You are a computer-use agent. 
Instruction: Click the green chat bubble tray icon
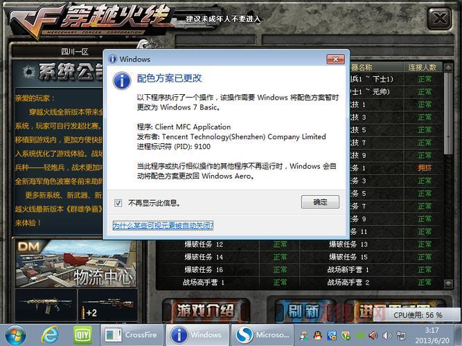359,336
